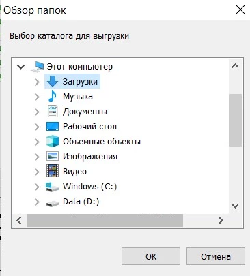Collapse the Этот компьютер tree node
The height and width of the screenshot is (276, 250).
(x=21, y=67)
